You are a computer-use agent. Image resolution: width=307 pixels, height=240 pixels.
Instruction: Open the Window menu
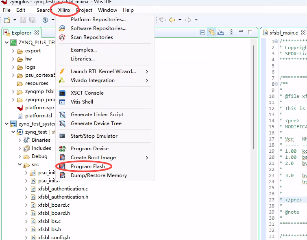(107, 10)
